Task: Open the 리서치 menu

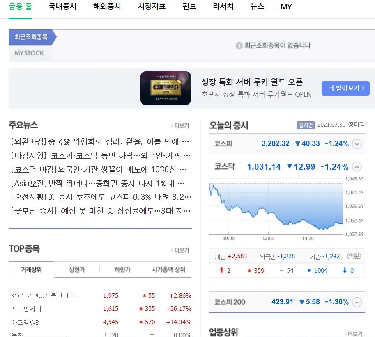Action: [x=223, y=7]
